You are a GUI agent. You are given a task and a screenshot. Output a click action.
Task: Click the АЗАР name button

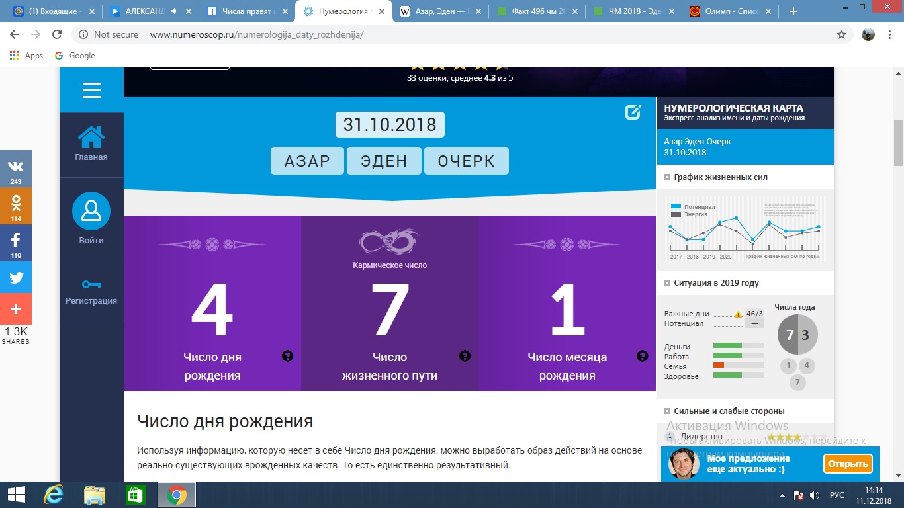pos(307,161)
